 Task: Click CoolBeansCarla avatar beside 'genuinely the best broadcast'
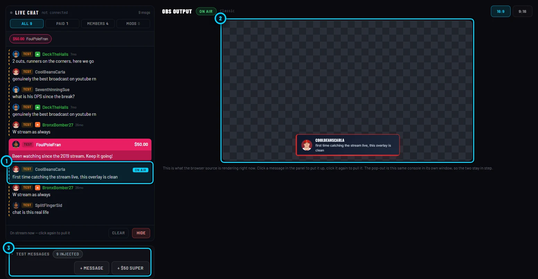click(x=16, y=72)
